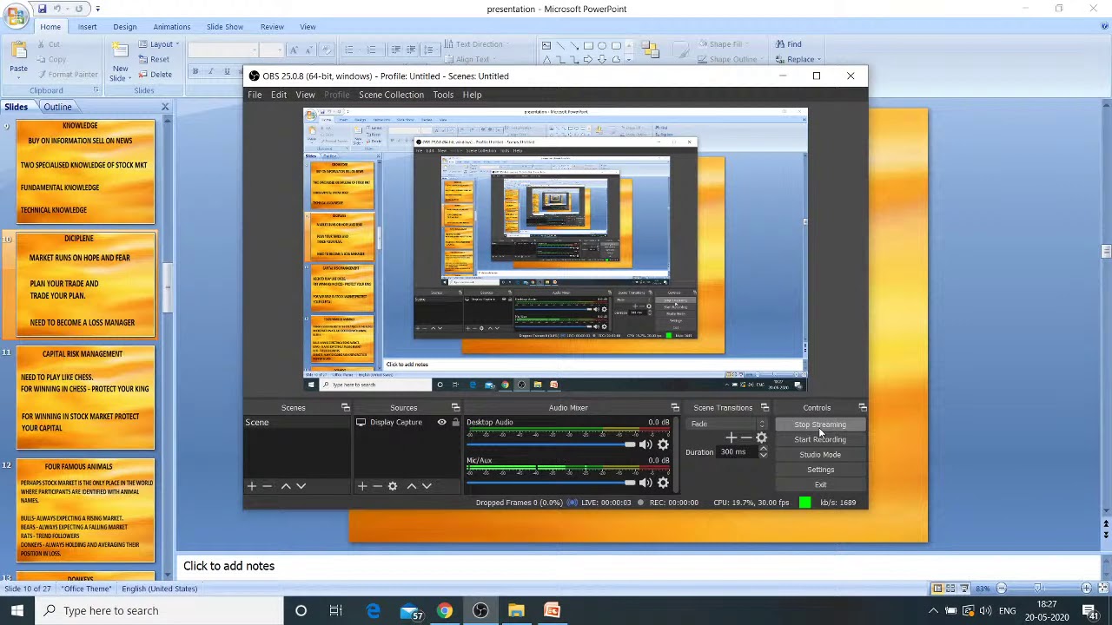Toggle Studio Mode in OBS Controls
This screenshot has height=625, width=1112.
(820, 455)
